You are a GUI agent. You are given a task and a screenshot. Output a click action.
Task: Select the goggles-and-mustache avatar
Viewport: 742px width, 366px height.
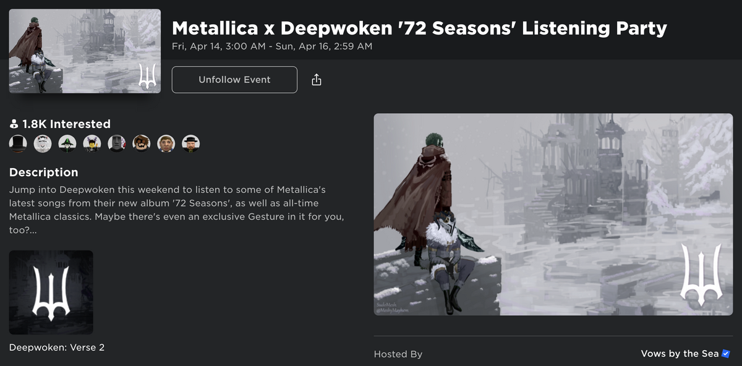pos(141,143)
